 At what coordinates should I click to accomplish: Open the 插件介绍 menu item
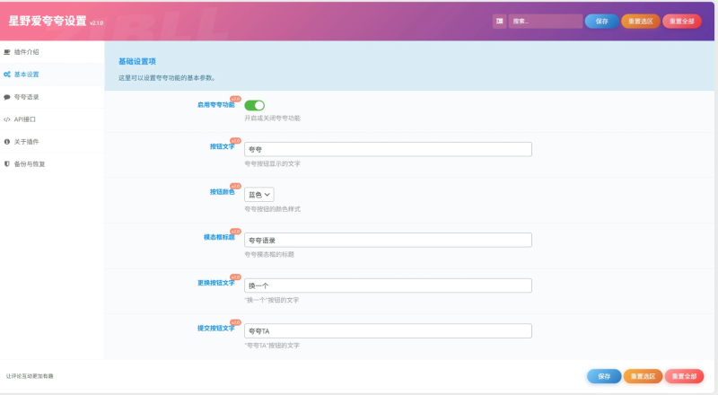click(52, 52)
